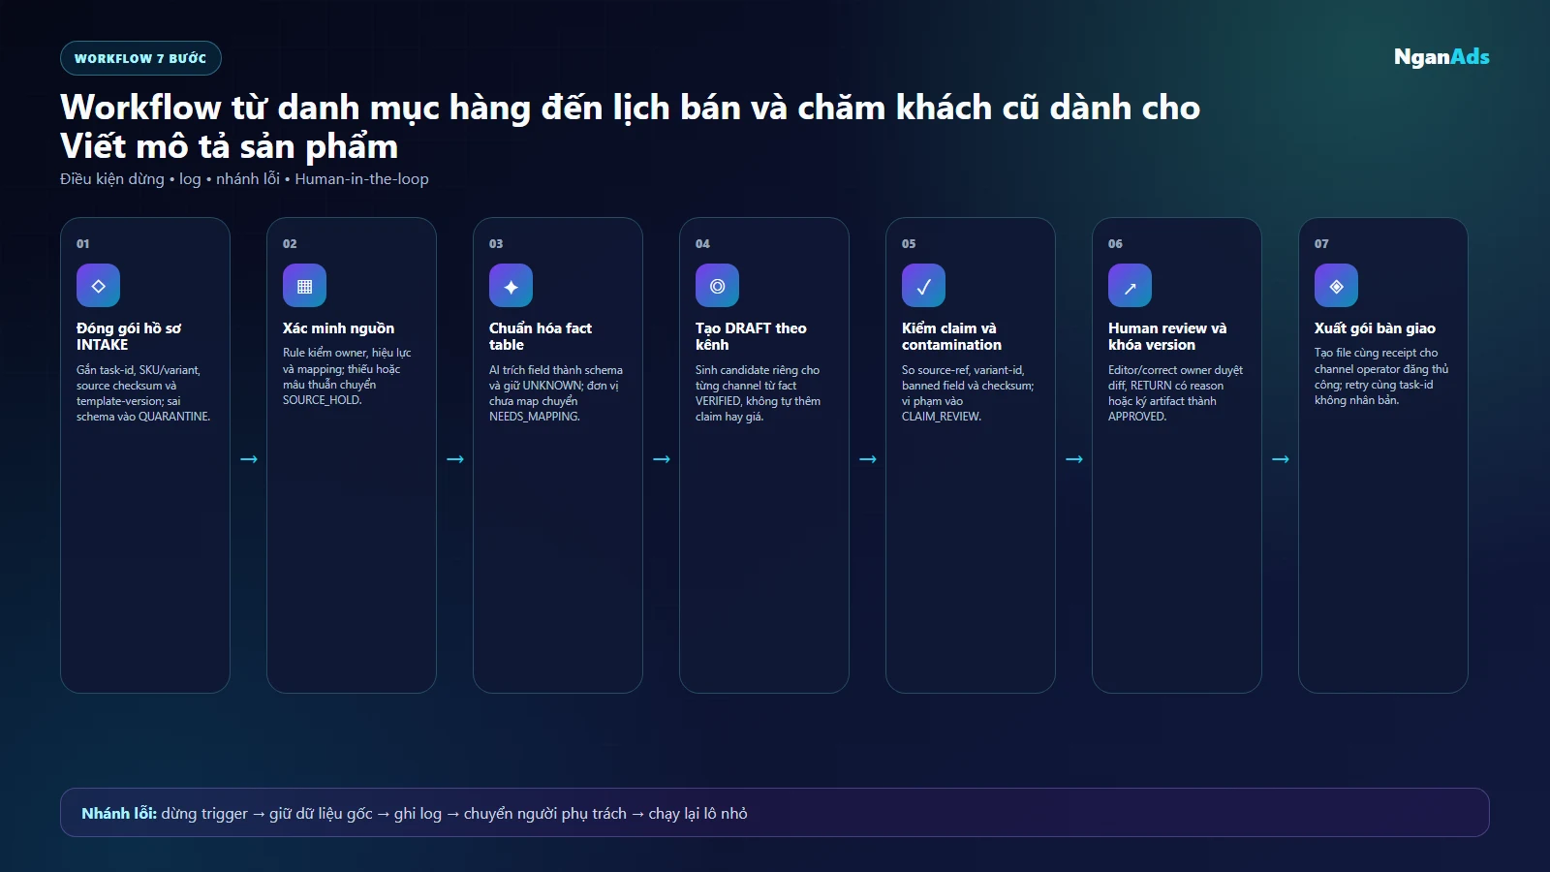Click the grid icon above Xác minh nguồn
This screenshot has height=872, width=1550.
304,286
